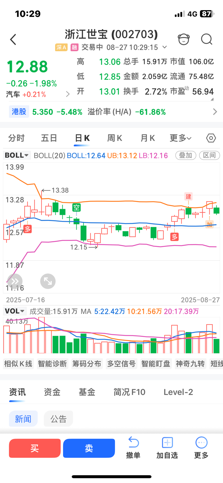Tap the LB:12.16 lower band value
223x483 pixels.
point(153,155)
